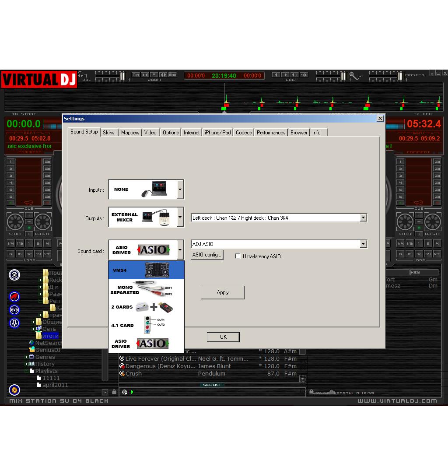Click the MAX zoom button

pyautogui.click(x=173, y=75)
